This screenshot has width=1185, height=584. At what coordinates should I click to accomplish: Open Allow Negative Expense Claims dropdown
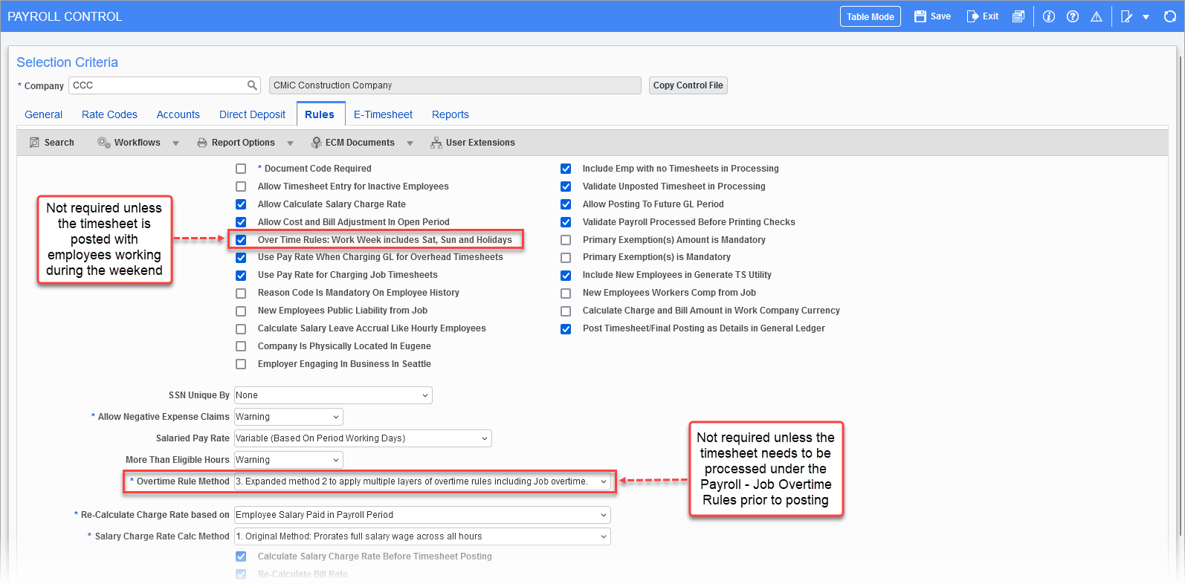coord(288,417)
